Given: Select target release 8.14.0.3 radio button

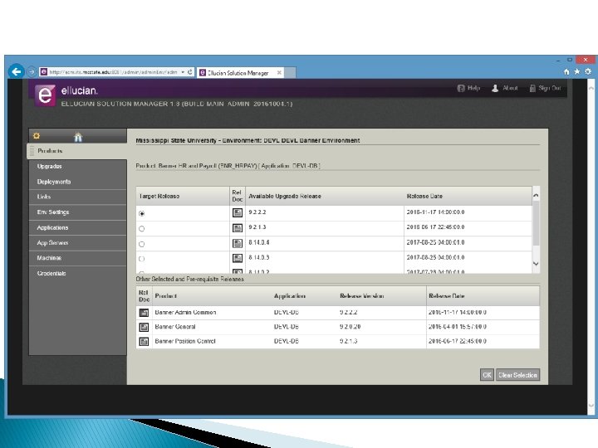Looking at the screenshot, I should (x=142, y=259).
